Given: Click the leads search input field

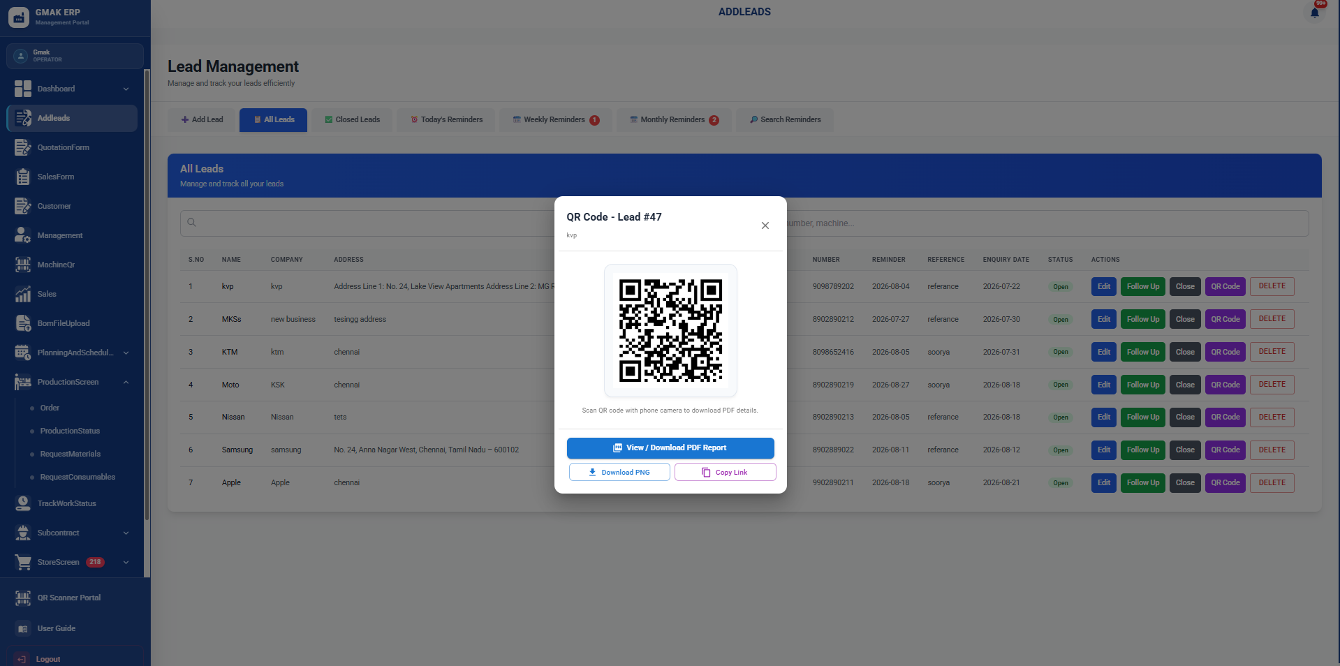Looking at the screenshot, I should tap(744, 223).
